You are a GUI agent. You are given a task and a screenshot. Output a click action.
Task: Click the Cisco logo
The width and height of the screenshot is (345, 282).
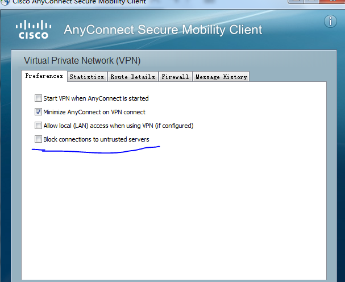click(x=34, y=29)
